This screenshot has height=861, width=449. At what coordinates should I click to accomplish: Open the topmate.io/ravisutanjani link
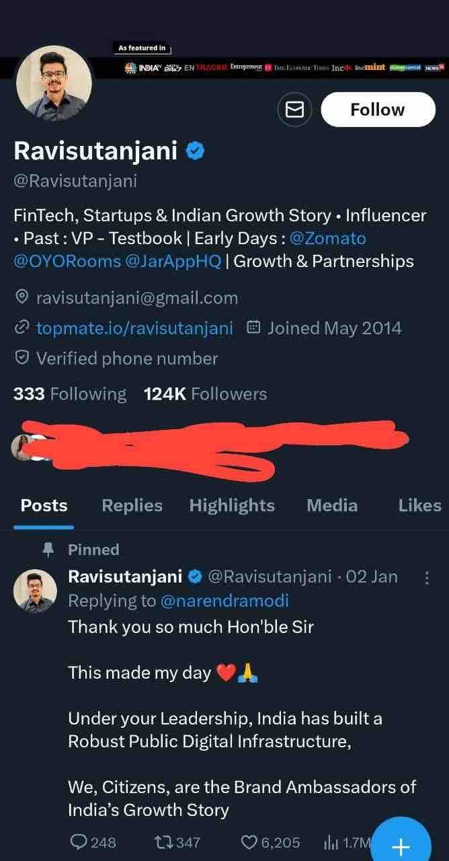[134, 328]
